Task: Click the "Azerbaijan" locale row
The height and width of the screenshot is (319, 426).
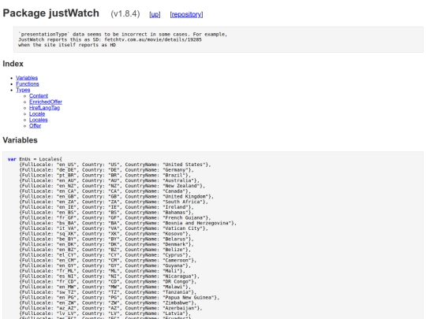Action: 111,308
